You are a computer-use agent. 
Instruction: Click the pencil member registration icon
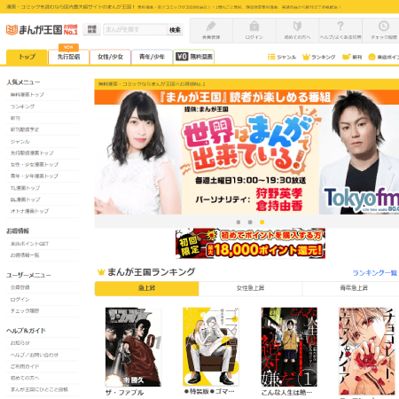(x=211, y=27)
